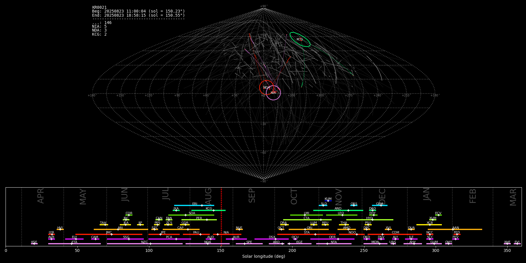Click the red PAU shower bar
Screen dimensions: 526x263
[x=196, y=234]
